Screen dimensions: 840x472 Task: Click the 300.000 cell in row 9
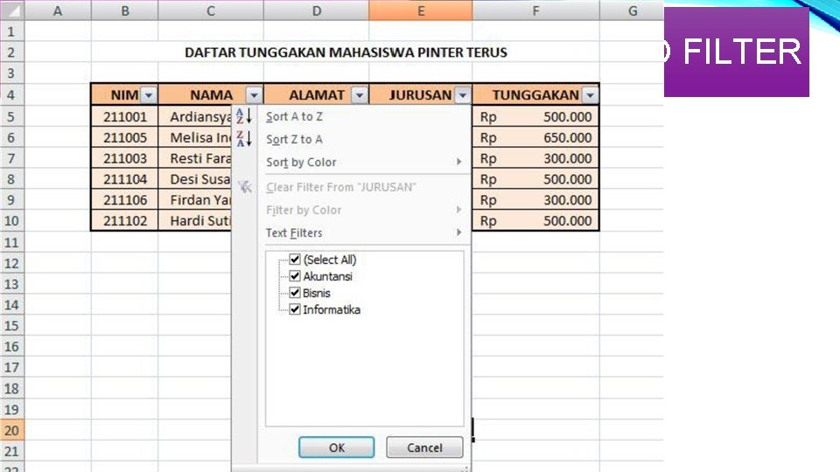pyautogui.click(x=535, y=200)
